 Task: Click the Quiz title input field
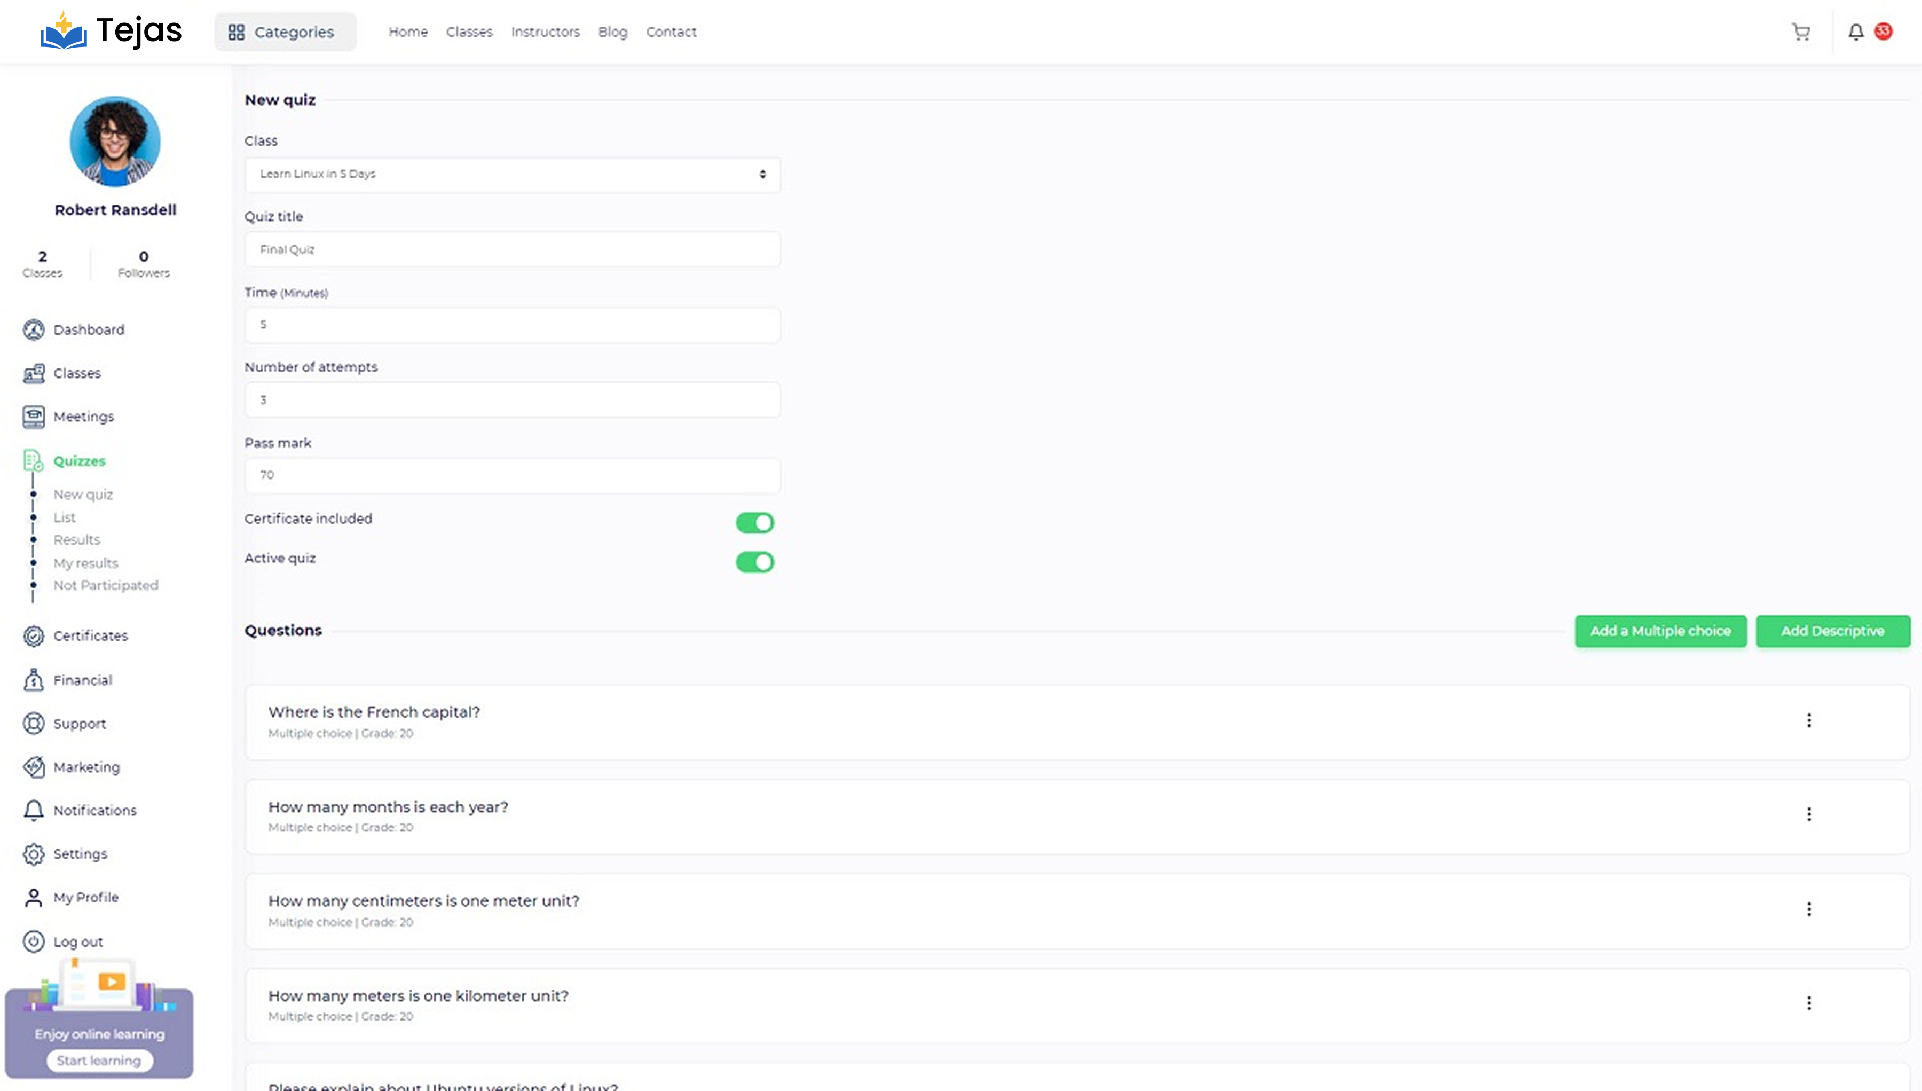pyautogui.click(x=513, y=249)
